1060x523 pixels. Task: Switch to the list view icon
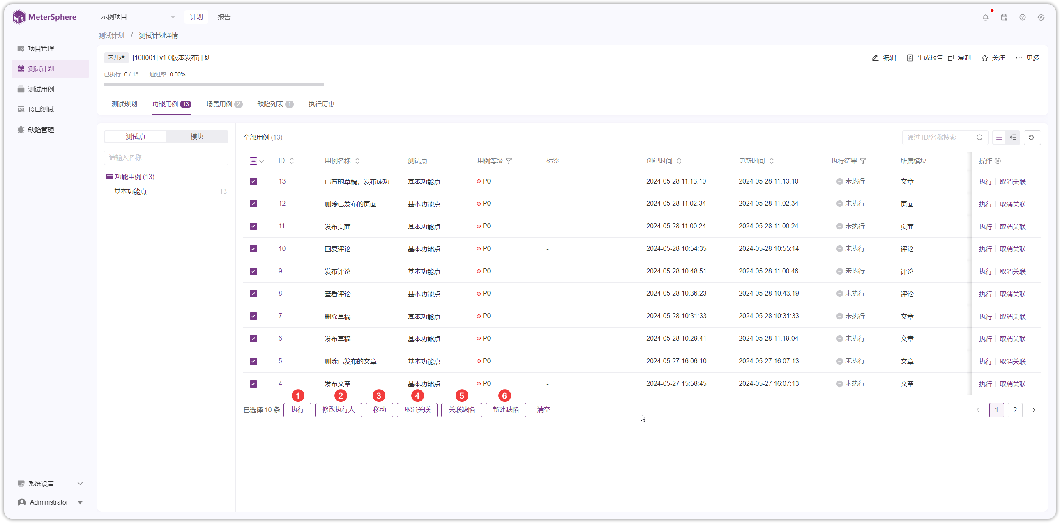[999, 138]
